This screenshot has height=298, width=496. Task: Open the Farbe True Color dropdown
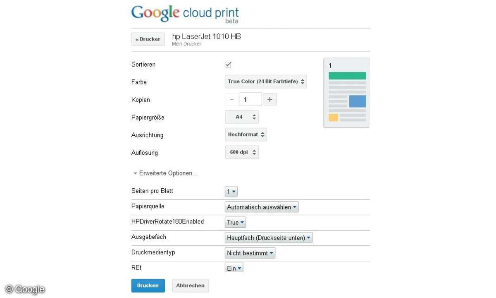pos(266,82)
